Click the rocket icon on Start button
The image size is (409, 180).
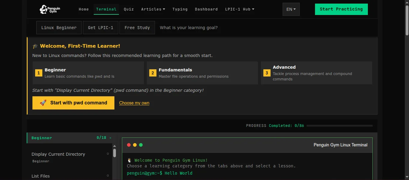43,103
